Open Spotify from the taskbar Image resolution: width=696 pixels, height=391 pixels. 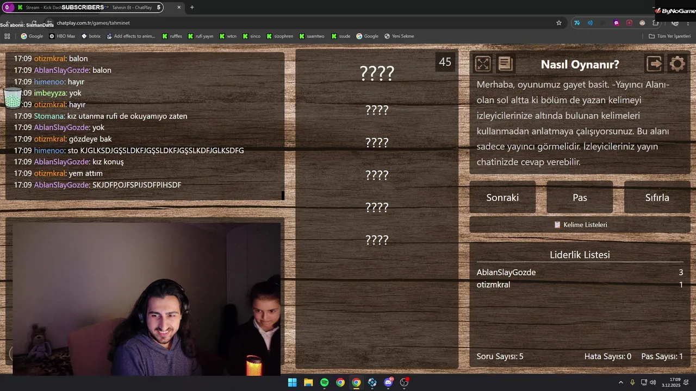tap(324, 382)
